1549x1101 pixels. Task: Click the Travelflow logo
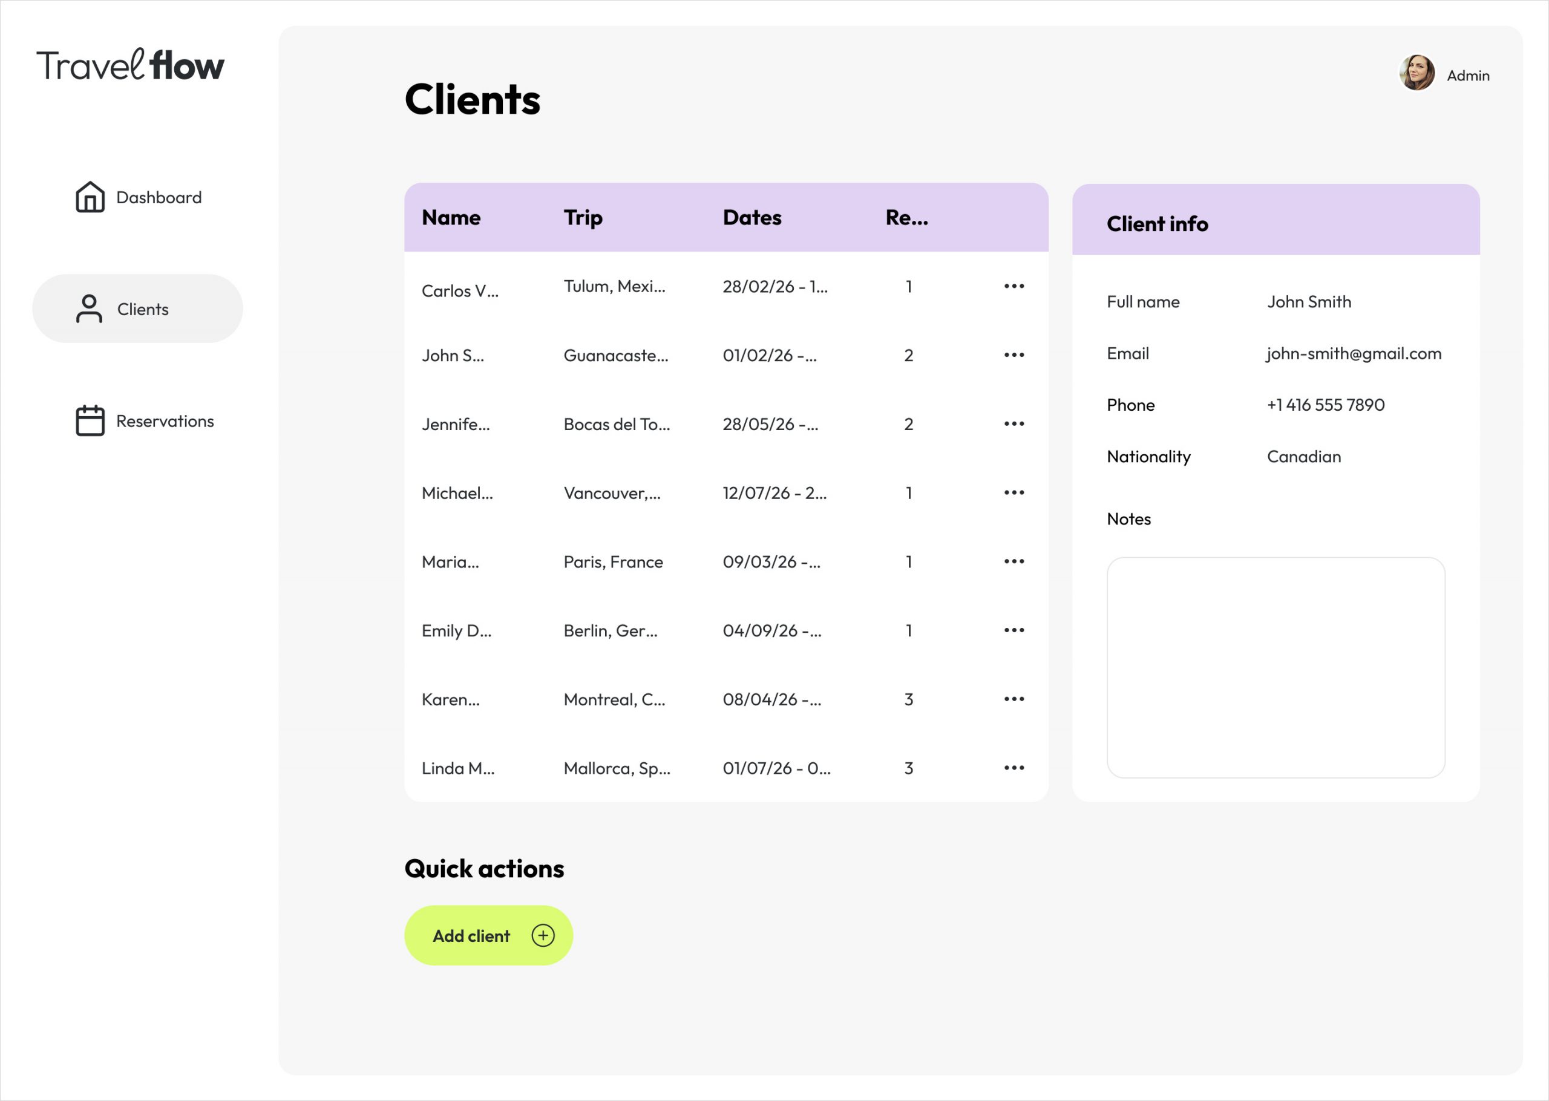[130, 65]
